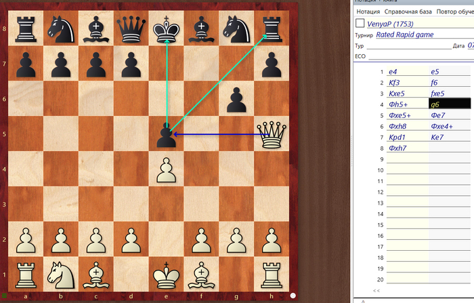
Task: Click the white move indicator circle below the board
Action: (x=293, y=296)
